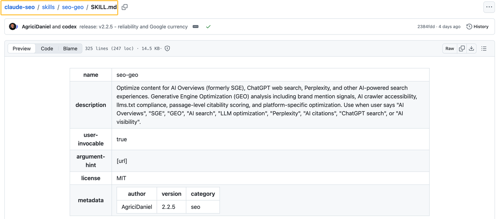Click AgriciDaniel's avatar image
The height and width of the screenshot is (219, 498).
click(x=13, y=27)
